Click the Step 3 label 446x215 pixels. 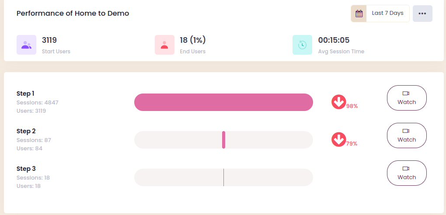[26, 169]
